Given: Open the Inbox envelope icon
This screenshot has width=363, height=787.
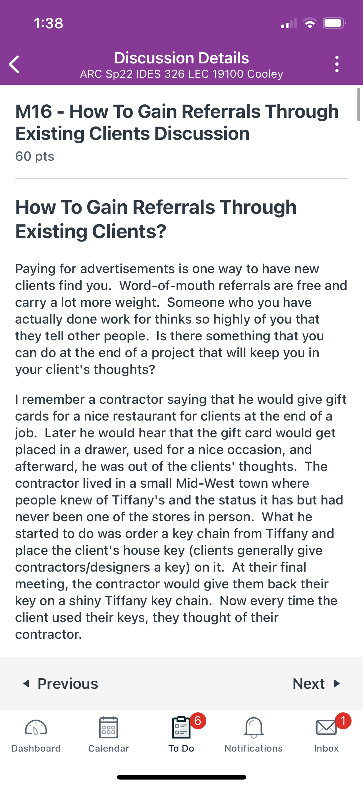Looking at the screenshot, I should pyautogui.click(x=326, y=727).
